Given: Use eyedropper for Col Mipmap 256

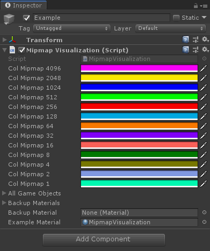Looking at the screenshot, I should tap(204, 107).
